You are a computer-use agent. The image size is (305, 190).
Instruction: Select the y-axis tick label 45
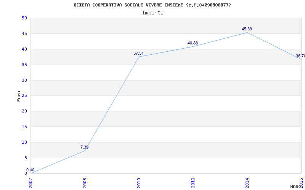click(24, 33)
